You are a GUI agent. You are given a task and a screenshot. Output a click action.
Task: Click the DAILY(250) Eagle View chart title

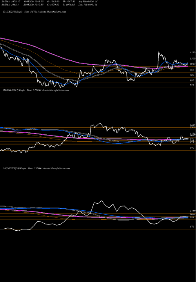pyautogui.click(x=34, y=12)
